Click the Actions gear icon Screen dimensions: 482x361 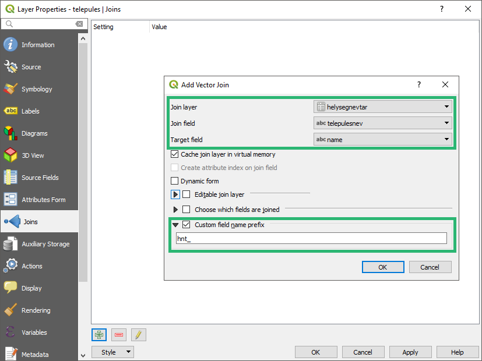pyautogui.click(x=10, y=266)
